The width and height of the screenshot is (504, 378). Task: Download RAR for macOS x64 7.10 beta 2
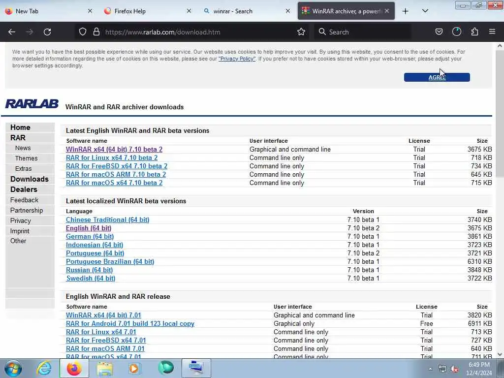pyautogui.click(x=114, y=183)
